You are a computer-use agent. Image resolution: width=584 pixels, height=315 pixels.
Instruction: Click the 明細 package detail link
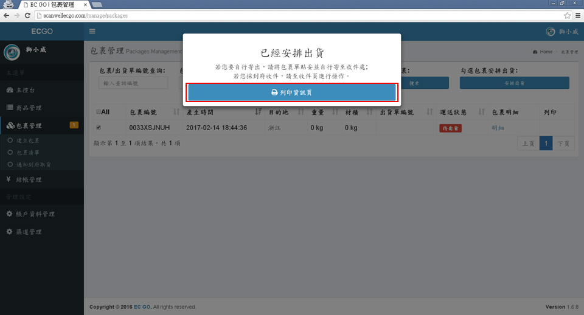pos(498,128)
